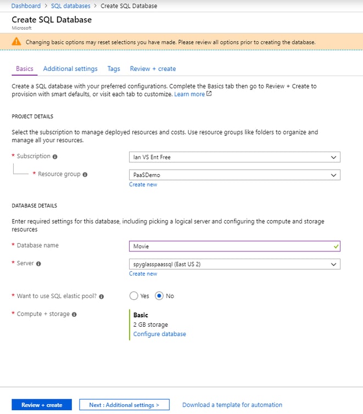Click the blue Review + create button

(42, 405)
